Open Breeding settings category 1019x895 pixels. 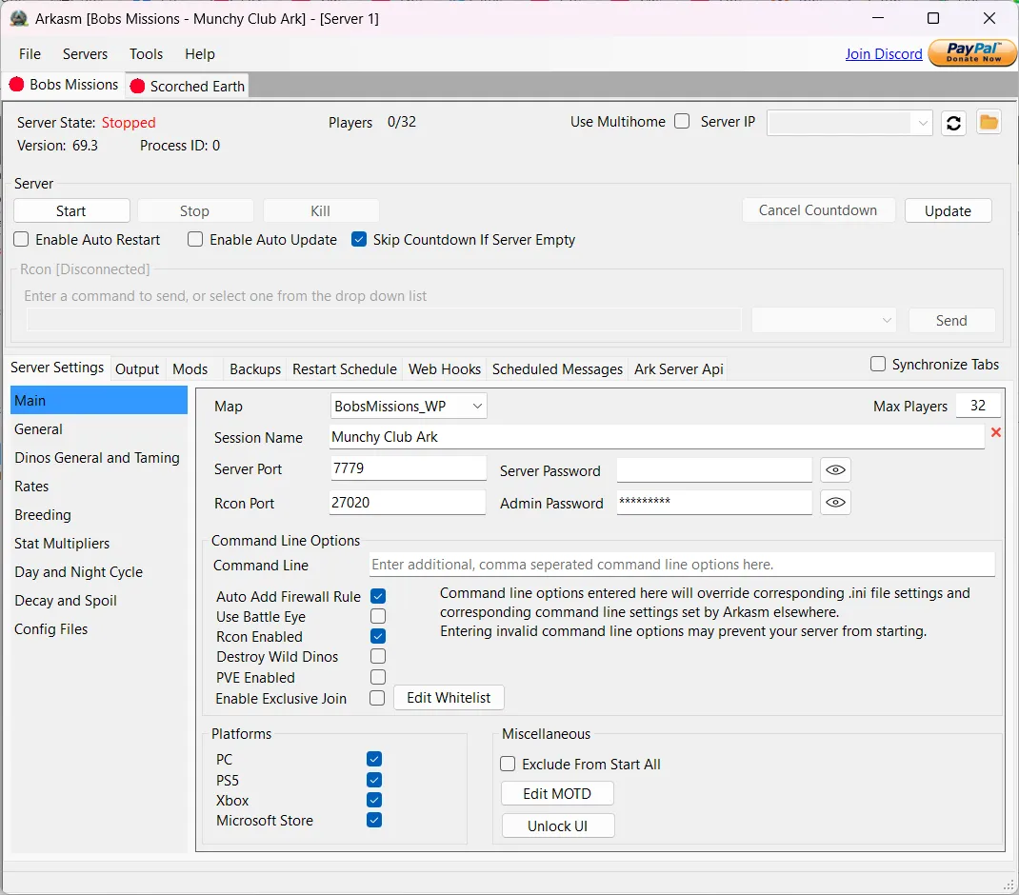click(99, 515)
